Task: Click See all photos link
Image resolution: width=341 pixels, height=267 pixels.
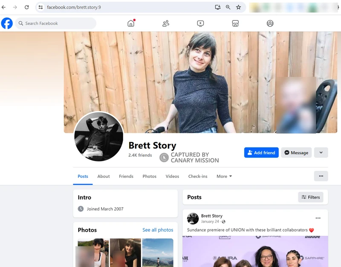Action: click(x=158, y=230)
